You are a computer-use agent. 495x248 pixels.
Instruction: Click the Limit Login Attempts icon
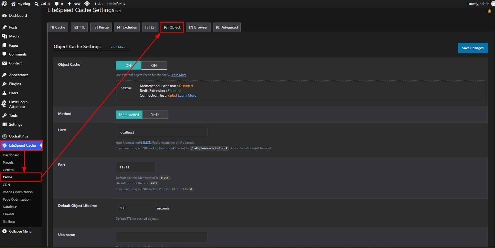pyautogui.click(x=4, y=104)
